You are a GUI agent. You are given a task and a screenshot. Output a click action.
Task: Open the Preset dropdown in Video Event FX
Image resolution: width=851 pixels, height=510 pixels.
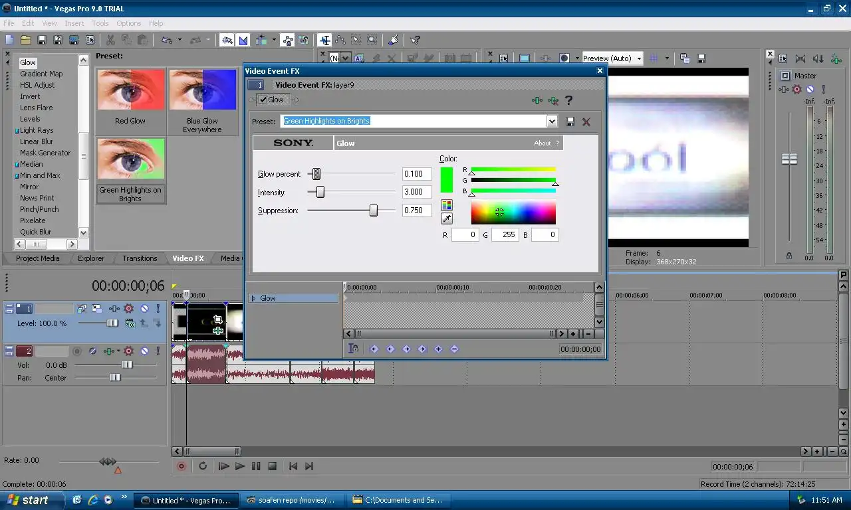(552, 122)
